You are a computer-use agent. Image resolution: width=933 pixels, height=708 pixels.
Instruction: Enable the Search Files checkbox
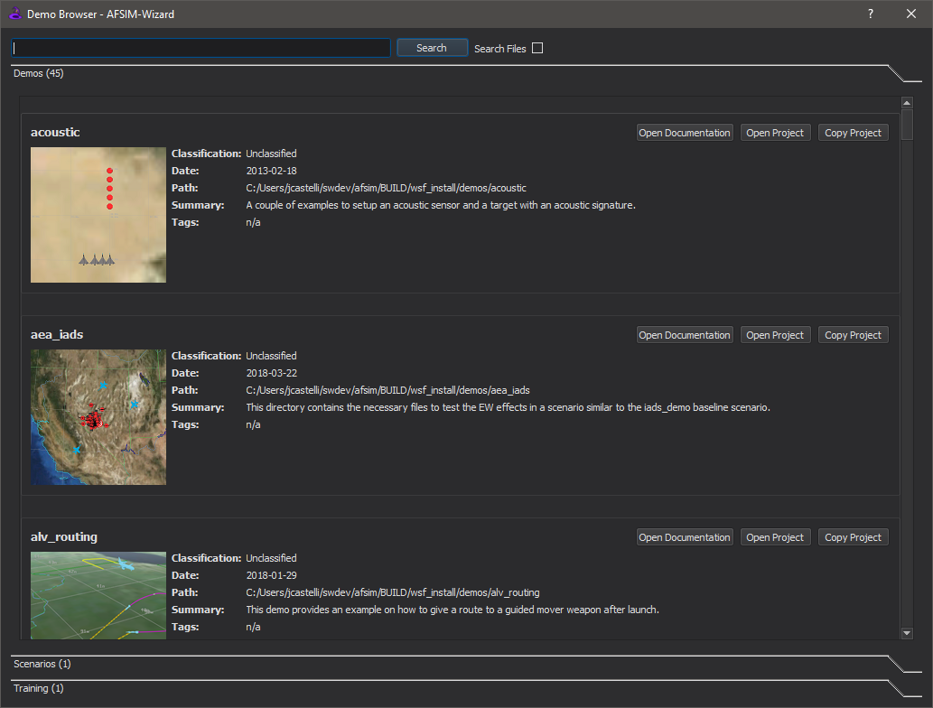click(537, 48)
